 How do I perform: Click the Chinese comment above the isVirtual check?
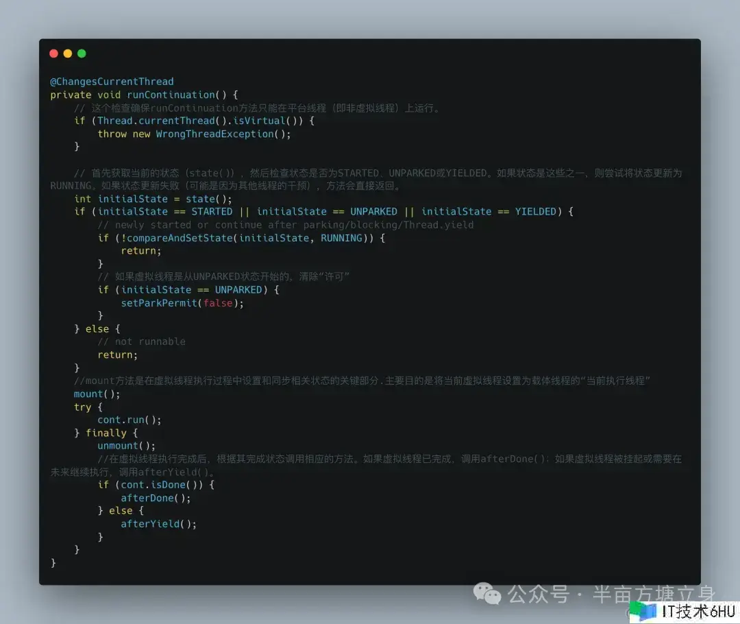point(257,108)
